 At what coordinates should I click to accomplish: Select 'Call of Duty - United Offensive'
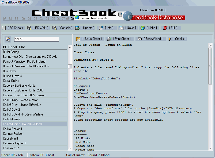pos(35,105)
